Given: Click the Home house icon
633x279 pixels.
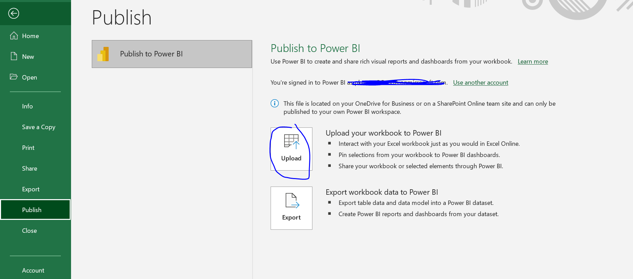Looking at the screenshot, I should 14,36.
